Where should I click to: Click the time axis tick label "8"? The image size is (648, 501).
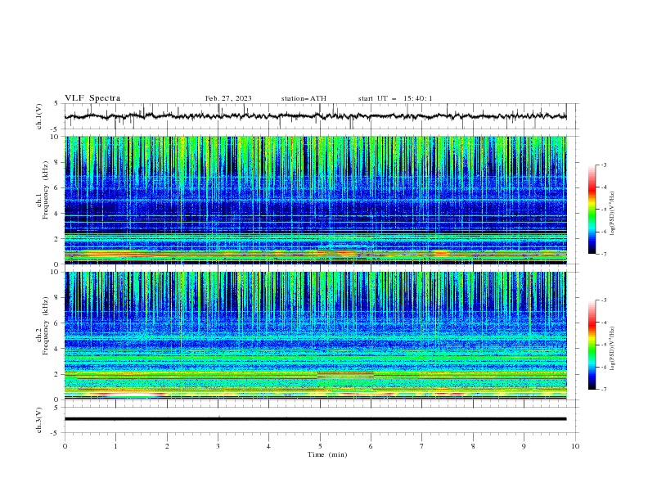click(473, 446)
